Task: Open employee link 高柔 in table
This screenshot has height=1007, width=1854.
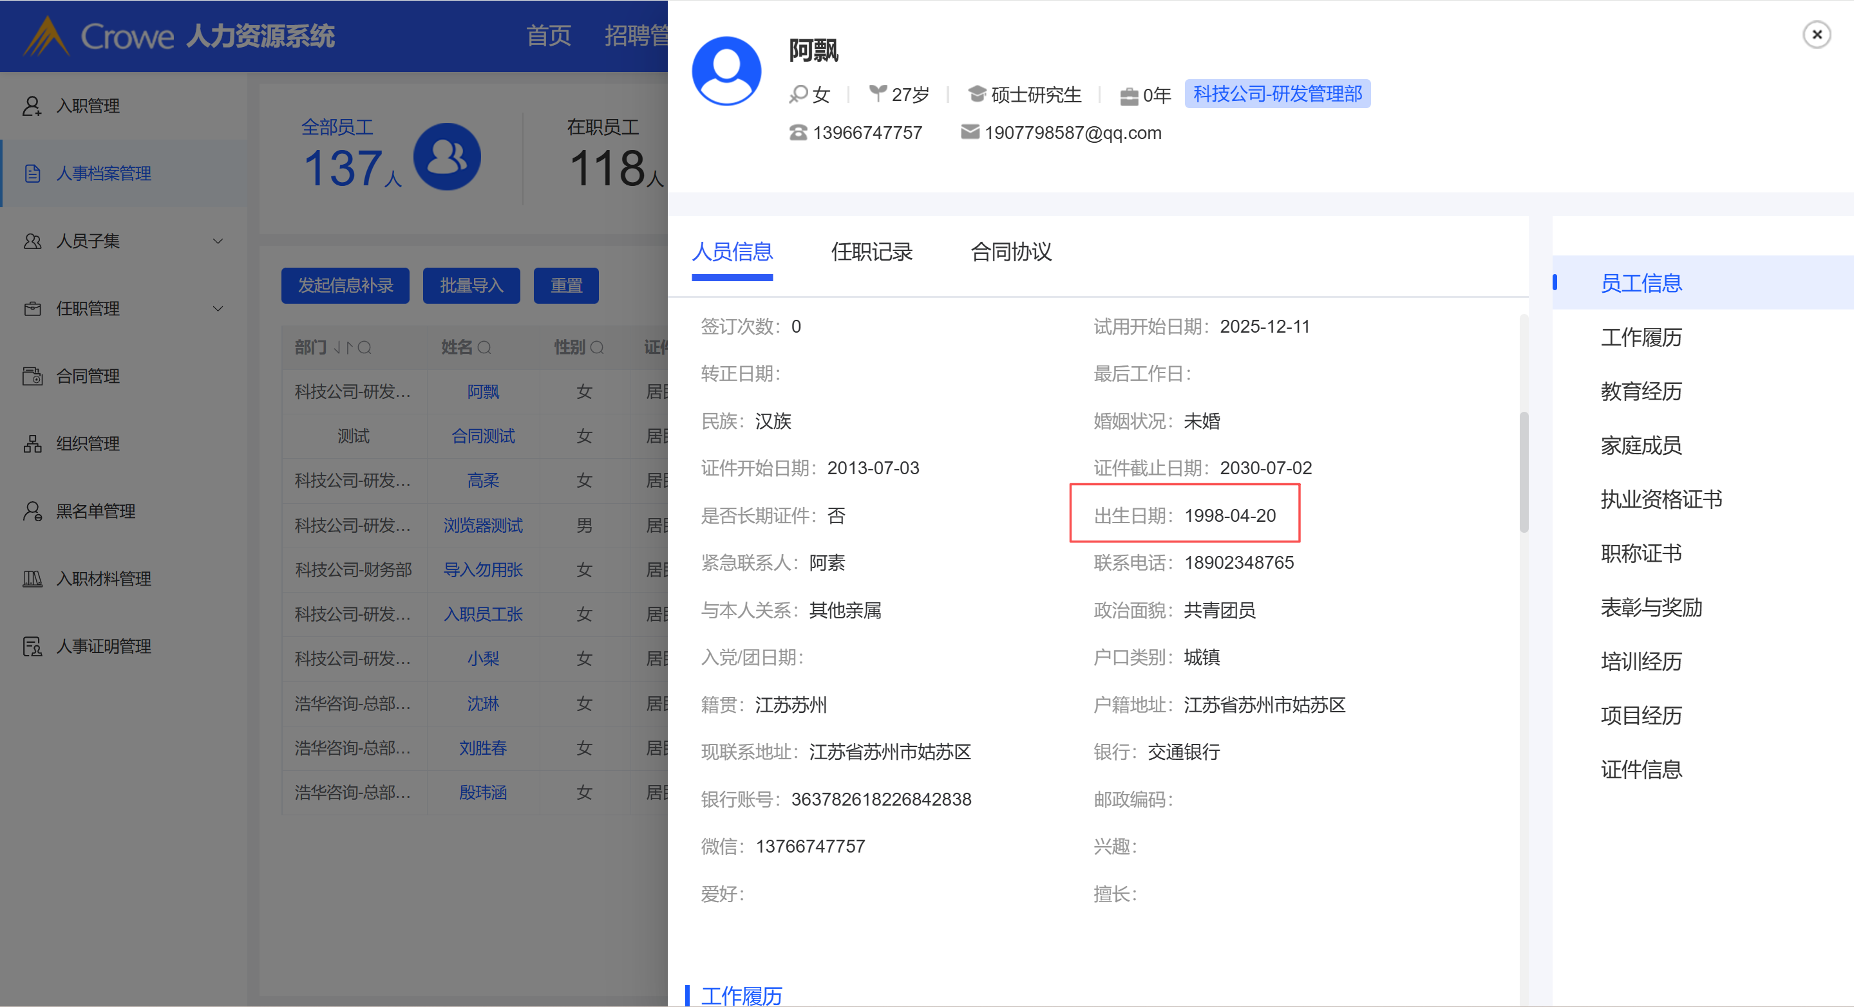Action: click(482, 481)
